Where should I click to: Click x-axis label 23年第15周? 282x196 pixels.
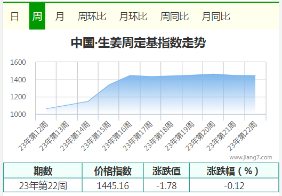click(x=96, y=136)
